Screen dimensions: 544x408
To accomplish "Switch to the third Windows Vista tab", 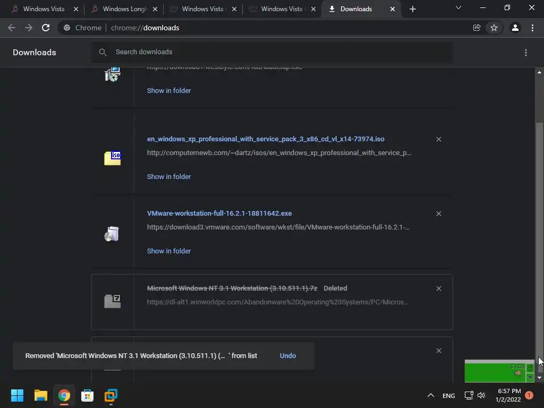I will click(x=204, y=9).
